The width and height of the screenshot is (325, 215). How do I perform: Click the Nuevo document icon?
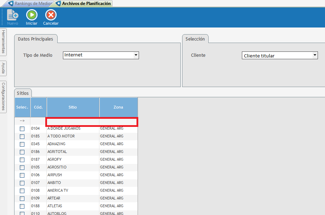click(13, 15)
